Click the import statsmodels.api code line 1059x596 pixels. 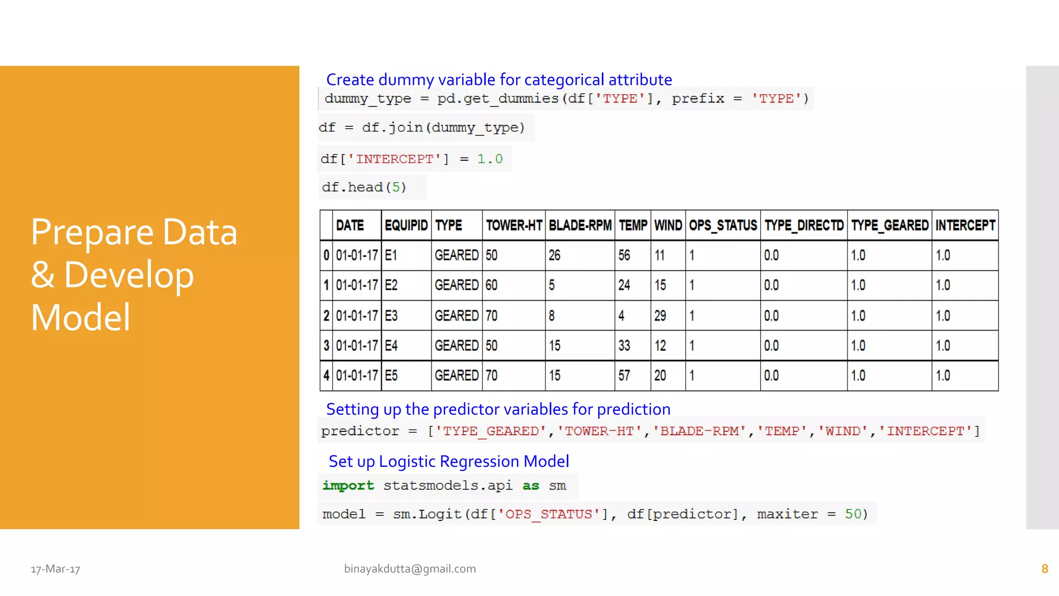(445, 486)
